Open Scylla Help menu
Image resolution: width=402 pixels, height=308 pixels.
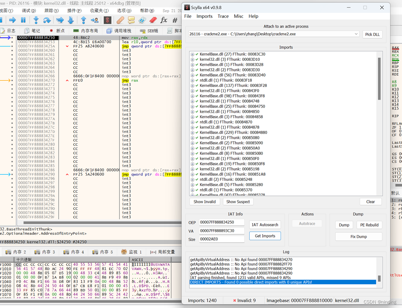(253, 16)
